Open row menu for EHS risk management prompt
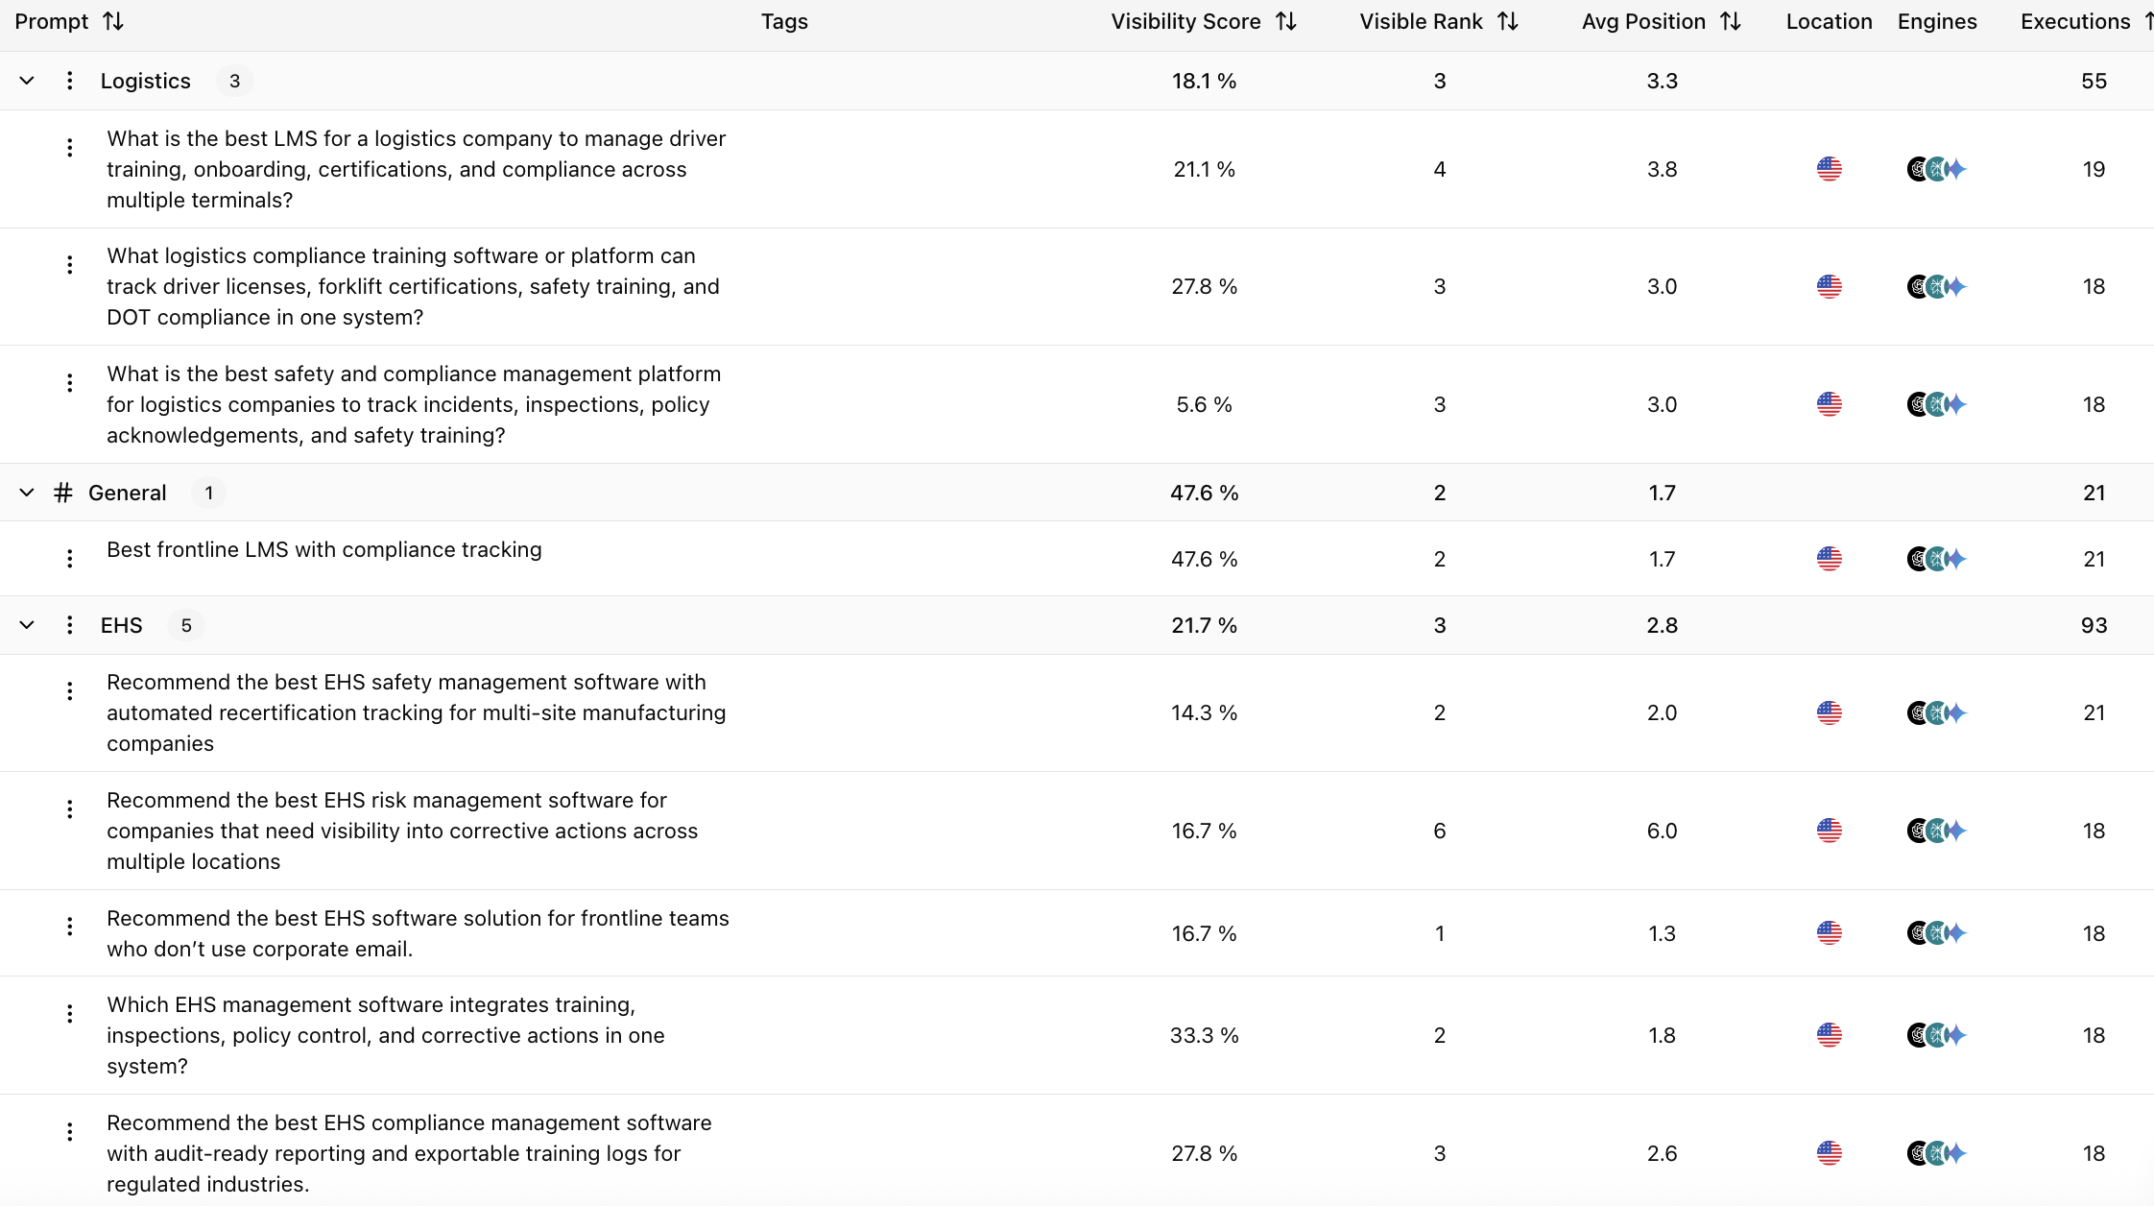Viewport: 2154px width, 1206px height. point(69,808)
